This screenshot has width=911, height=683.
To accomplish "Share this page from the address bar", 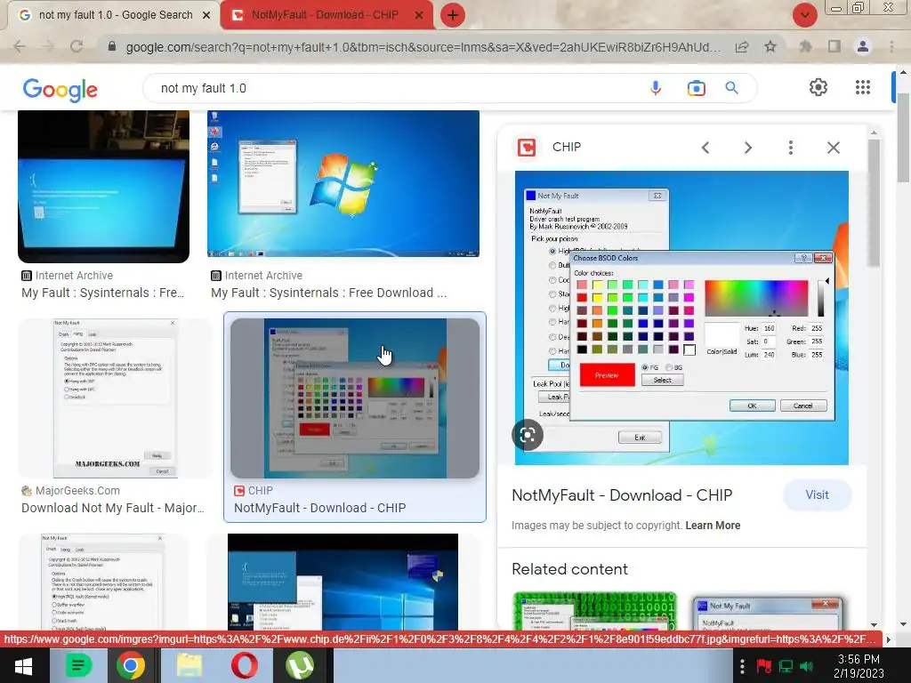I will [742, 46].
